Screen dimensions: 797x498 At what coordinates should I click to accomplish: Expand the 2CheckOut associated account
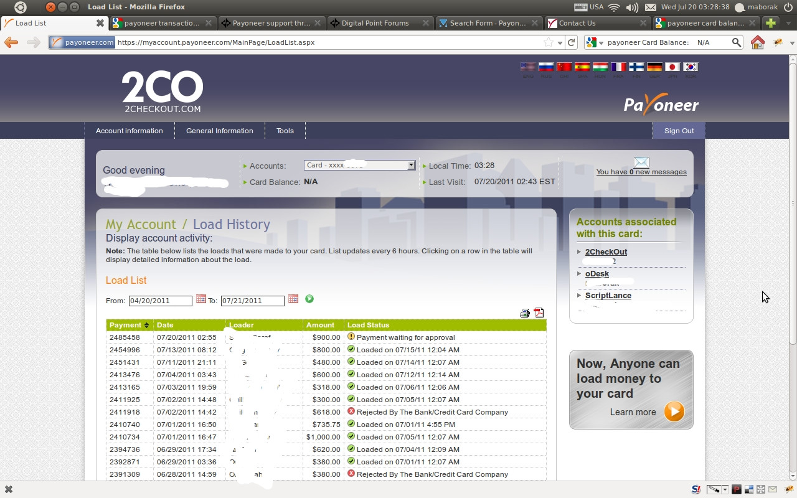(x=579, y=252)
